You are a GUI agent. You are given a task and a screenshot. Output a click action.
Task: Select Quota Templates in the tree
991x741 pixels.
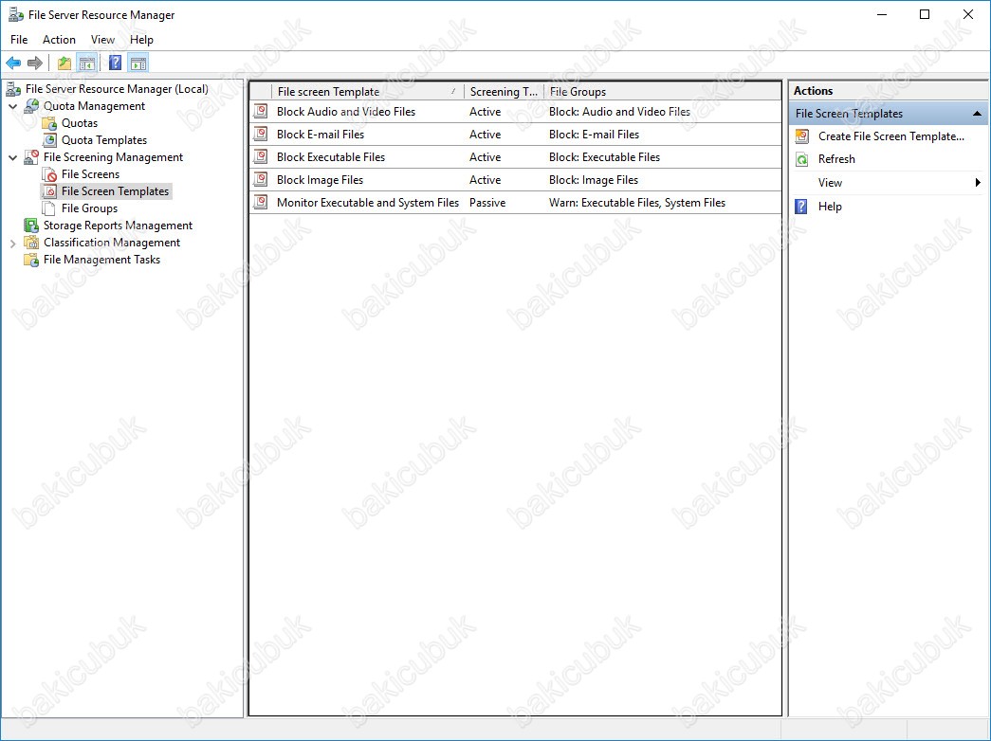[x=104, y=140]
